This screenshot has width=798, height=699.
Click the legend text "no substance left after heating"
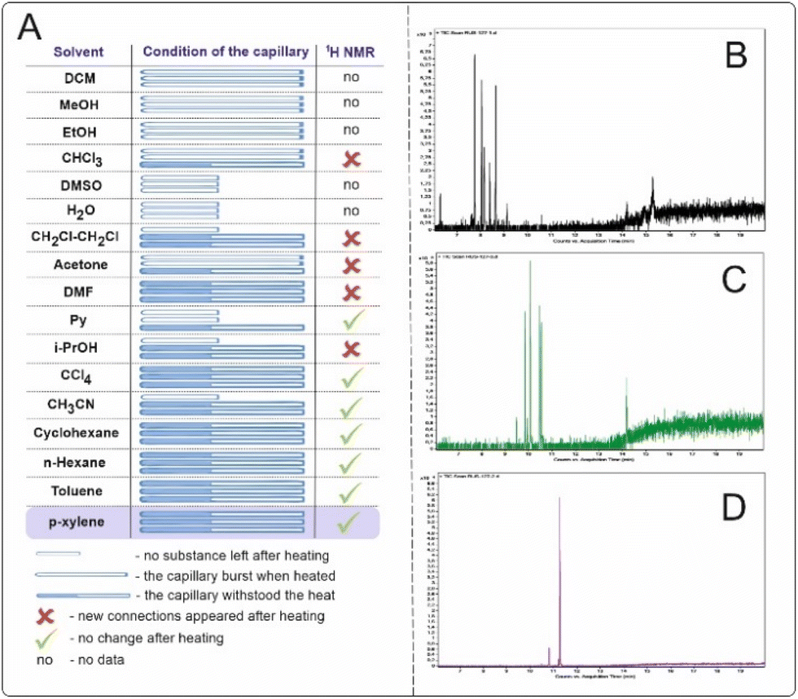[237, 556]
